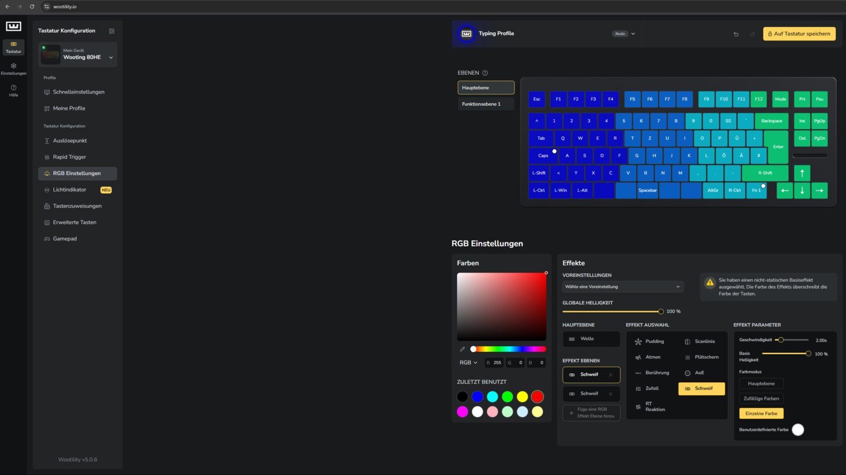Screen dimensions: 846x475
Task: Remove the first Schweif effect layer
Action: pyautogui.click(x=610, y=375)
